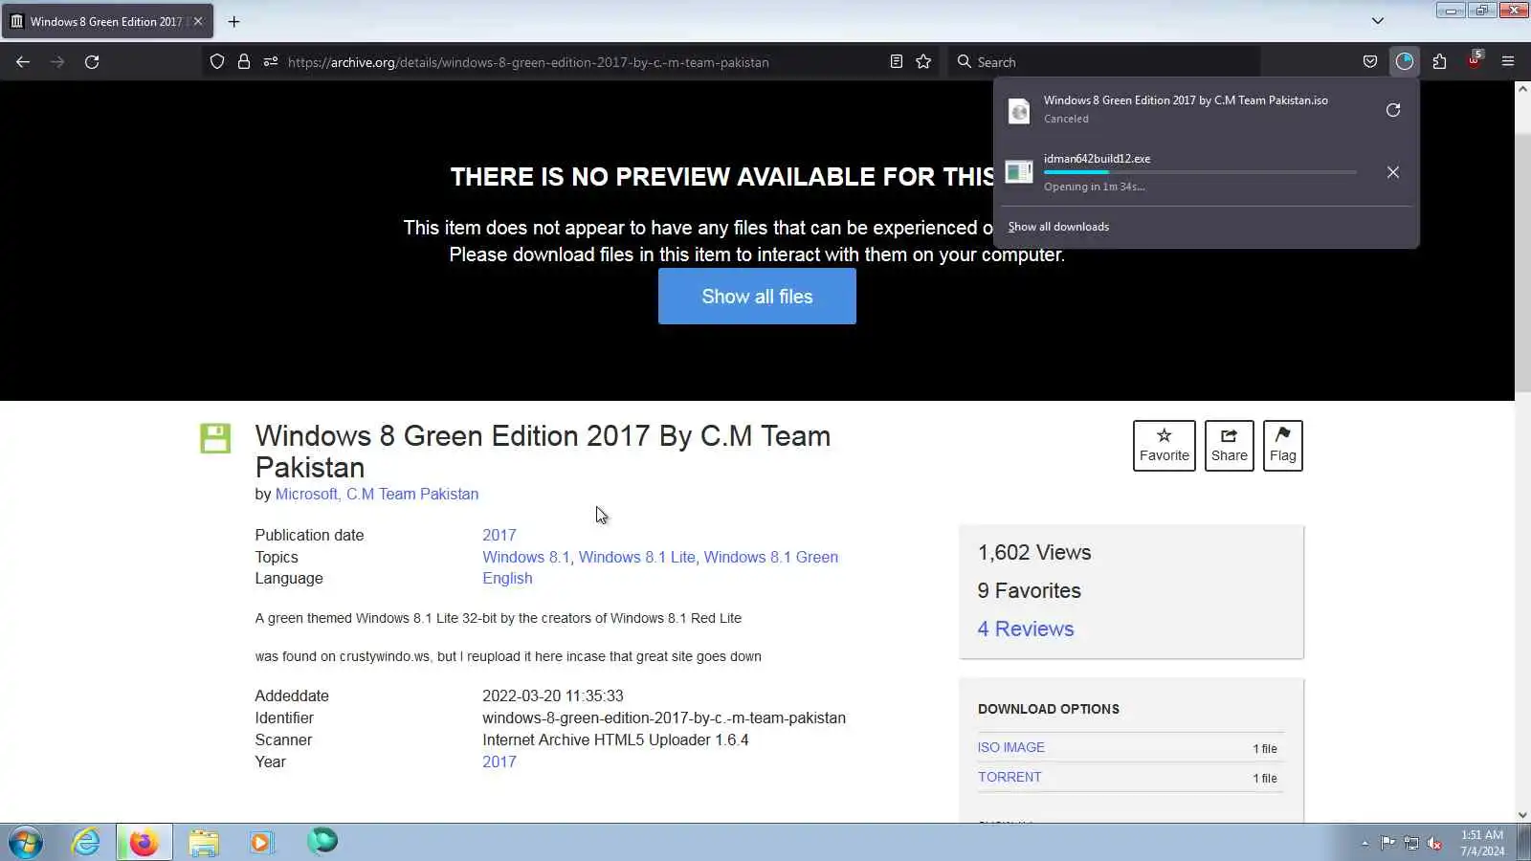The width and height of the screenshot is (1531, 861).
Task: Open the Windows 8.1 Lite topic link
Action: pos(637,558)
